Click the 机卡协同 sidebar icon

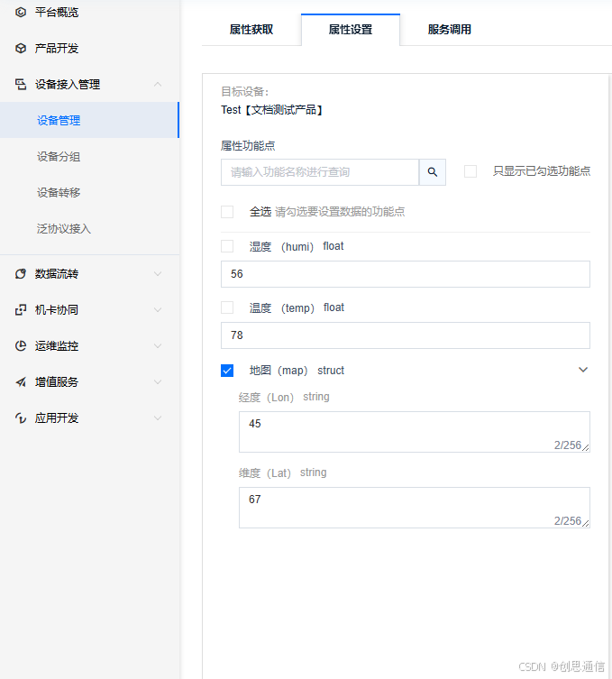(21, 309)
